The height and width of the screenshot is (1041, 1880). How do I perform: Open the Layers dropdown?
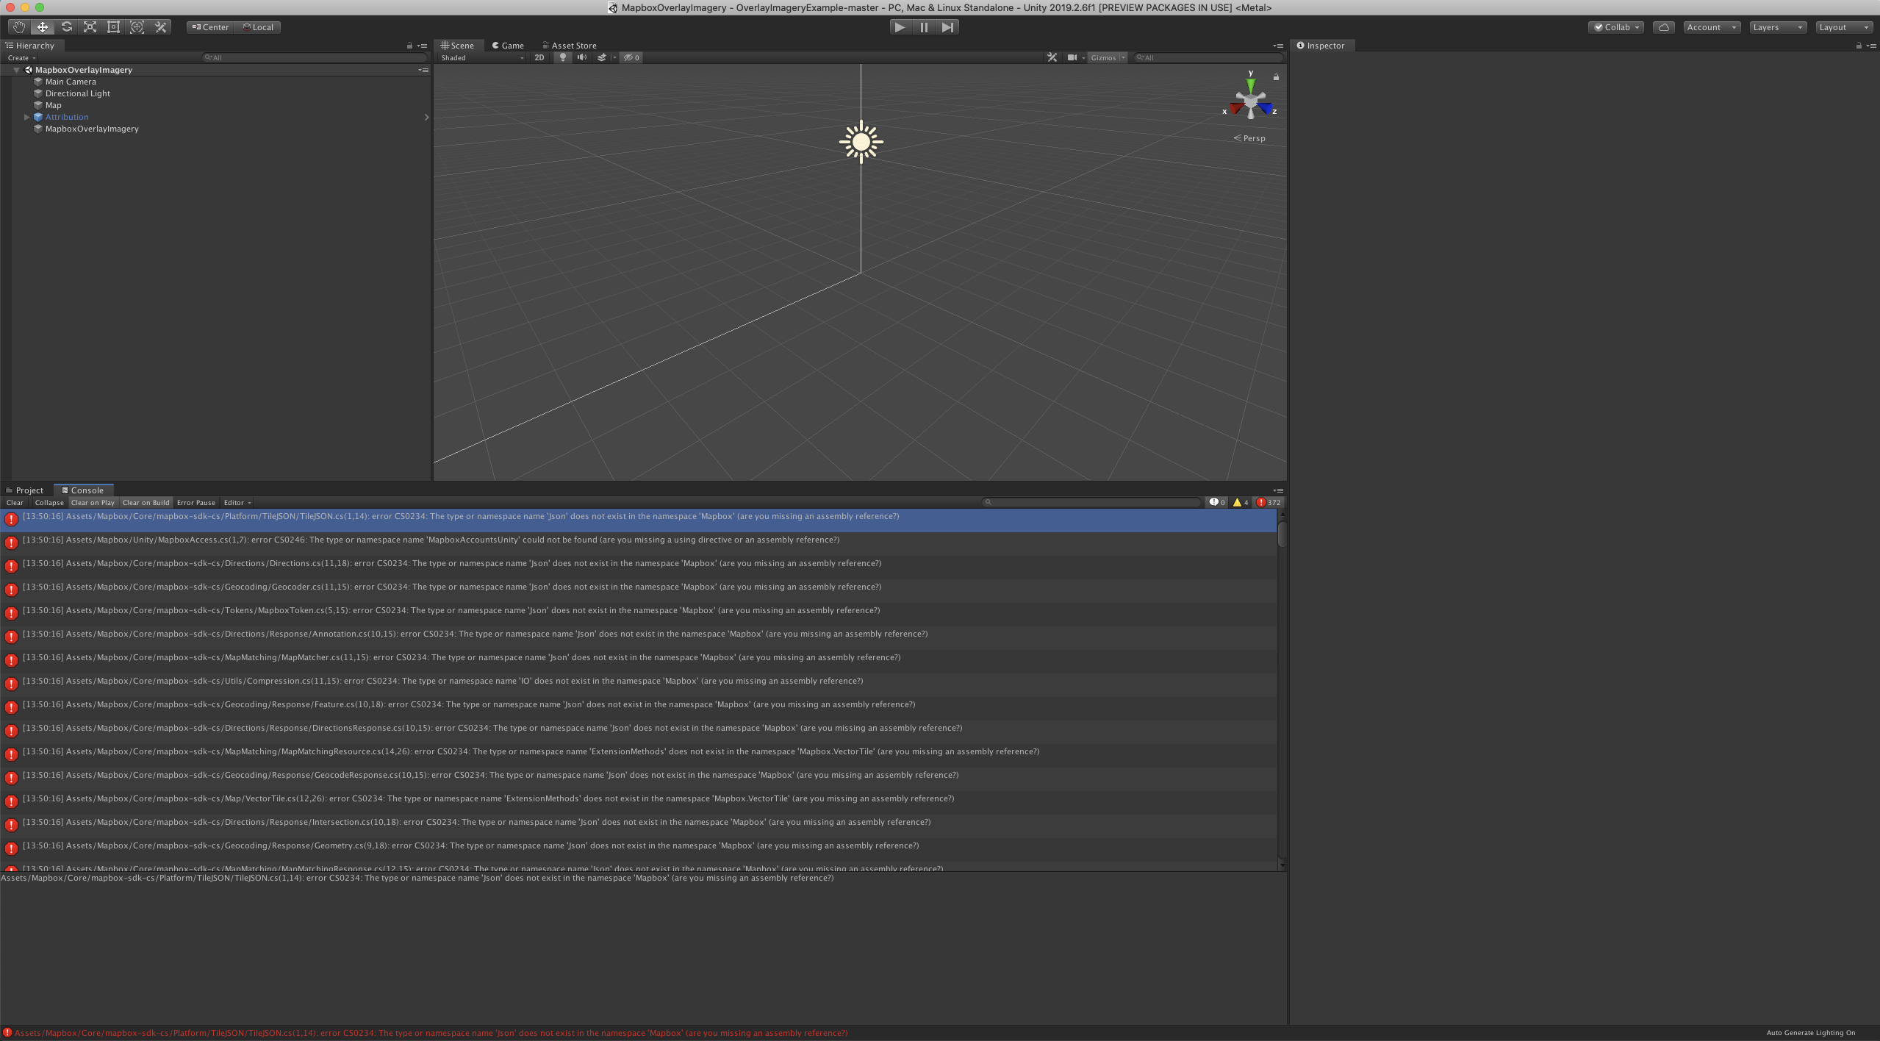[x=1777, y=27]
